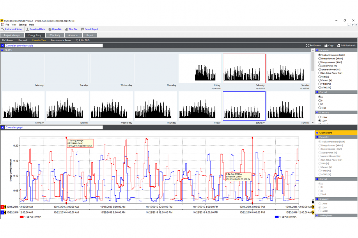
Task: Expand the Working hours section
Action: [318, 216]
